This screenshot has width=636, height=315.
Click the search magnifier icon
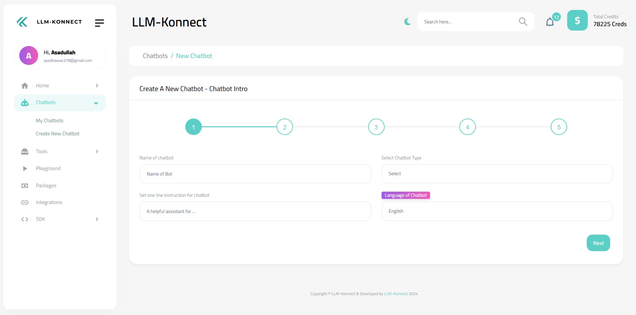[523, 22]
